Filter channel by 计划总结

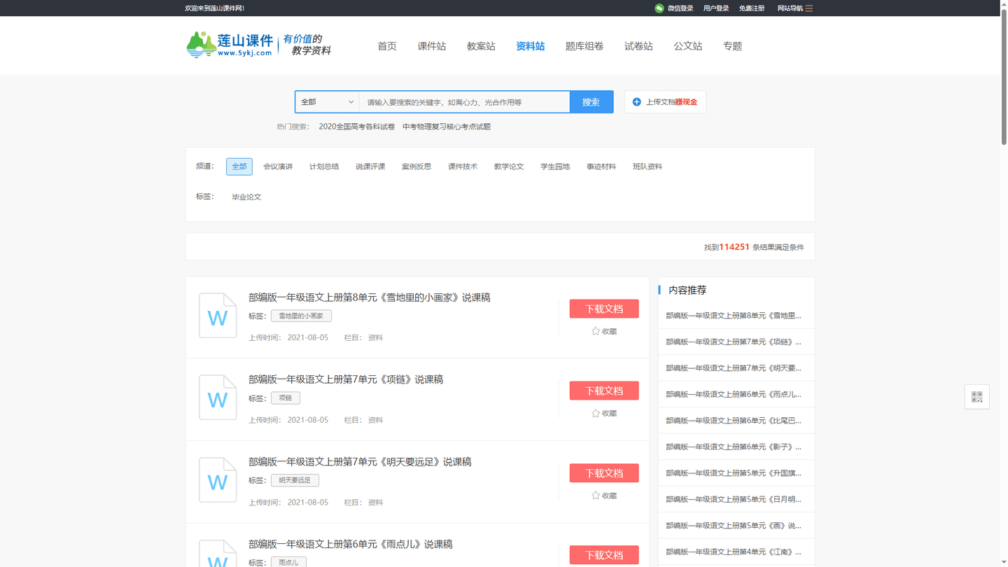324,167
